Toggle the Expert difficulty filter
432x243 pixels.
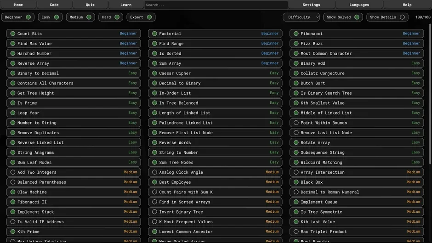[141, 17]
